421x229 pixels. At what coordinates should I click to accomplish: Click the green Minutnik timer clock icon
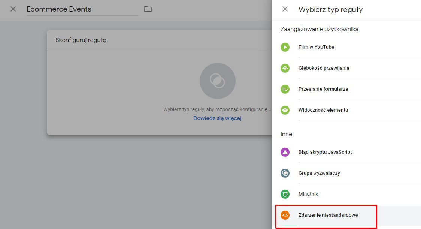(x=285, y=194)
